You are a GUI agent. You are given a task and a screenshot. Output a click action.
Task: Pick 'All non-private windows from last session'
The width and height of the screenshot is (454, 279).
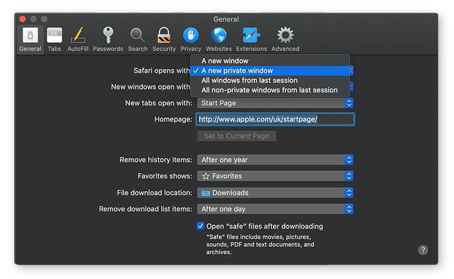tap(270, 90)
